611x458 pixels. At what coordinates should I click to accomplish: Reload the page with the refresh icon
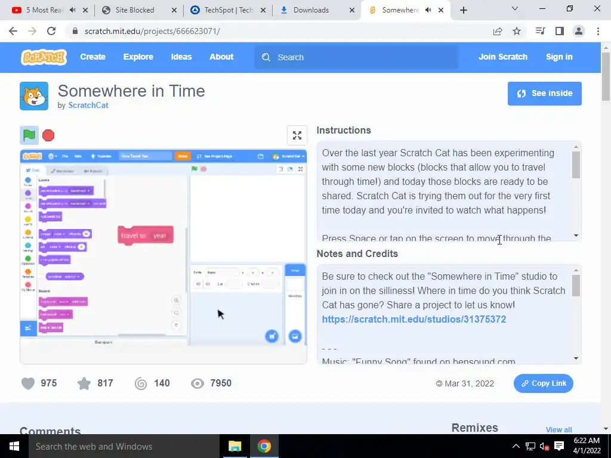[x=51, y=31]
